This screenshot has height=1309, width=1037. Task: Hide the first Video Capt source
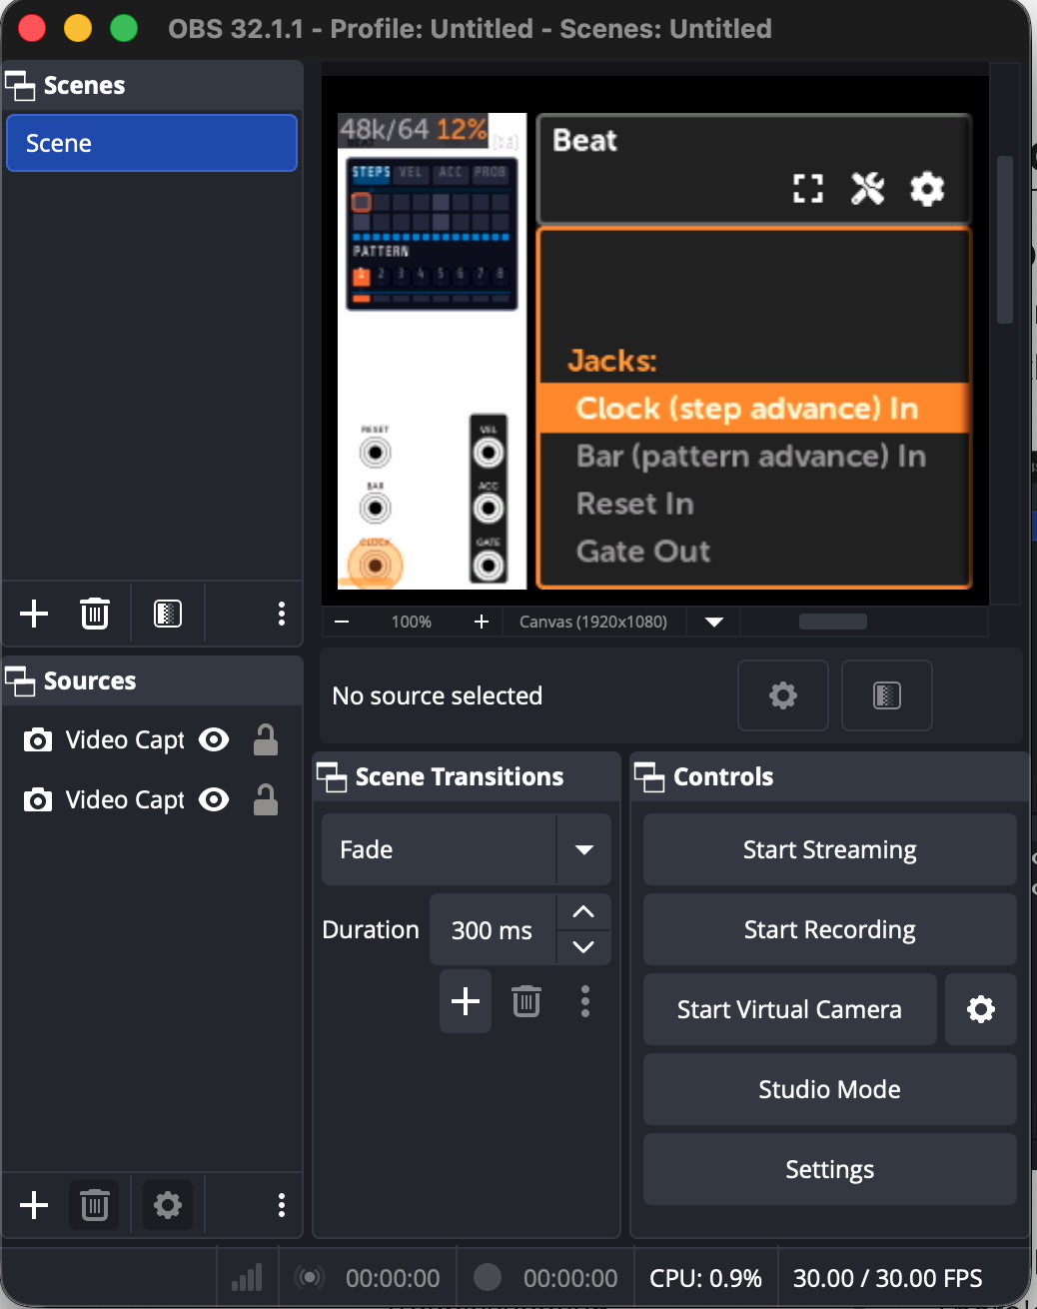[x=214, y=739]
